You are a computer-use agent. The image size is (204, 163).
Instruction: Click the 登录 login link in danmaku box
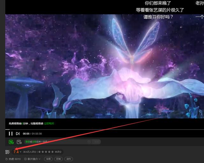click(x=28, y=142)
